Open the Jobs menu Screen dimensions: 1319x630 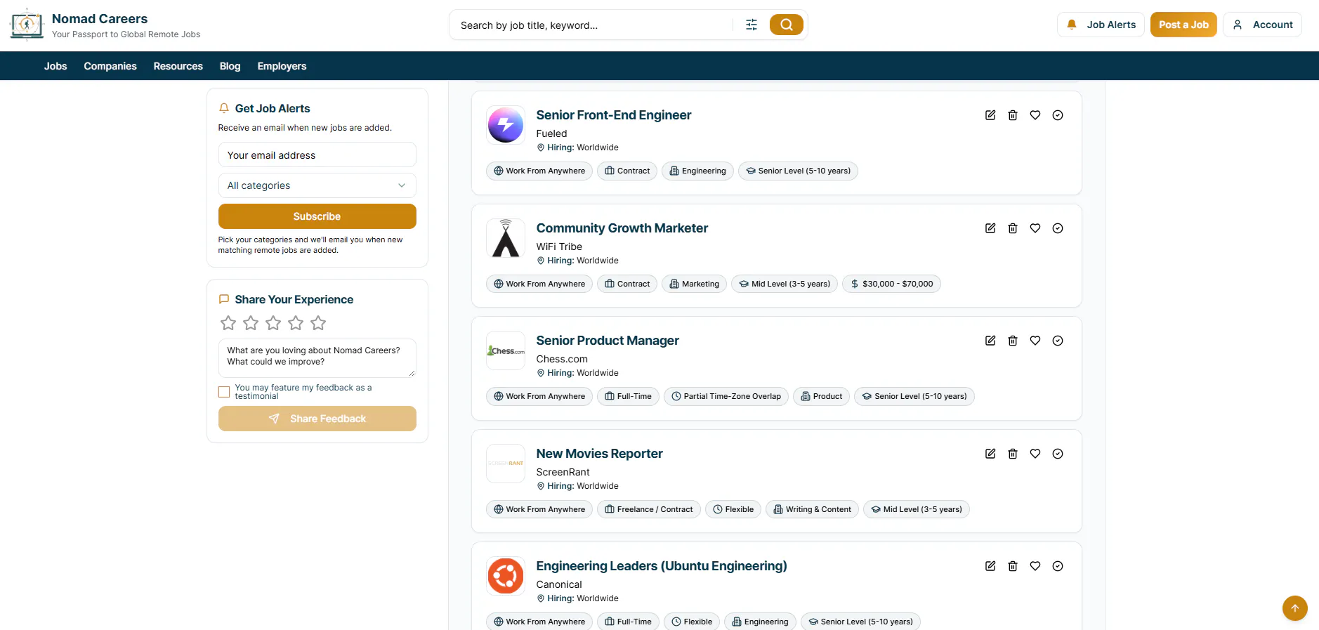coord(55,66)
